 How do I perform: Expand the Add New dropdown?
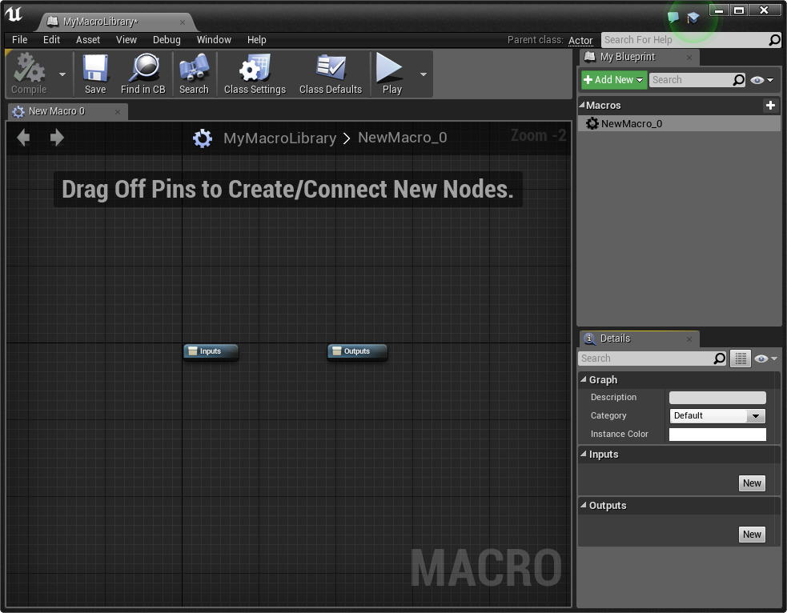(x=614, y=80)
